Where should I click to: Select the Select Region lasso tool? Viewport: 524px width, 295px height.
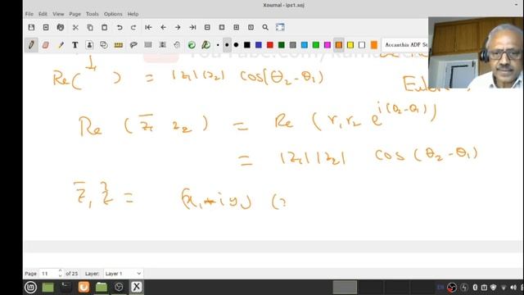tap(133, 45)
